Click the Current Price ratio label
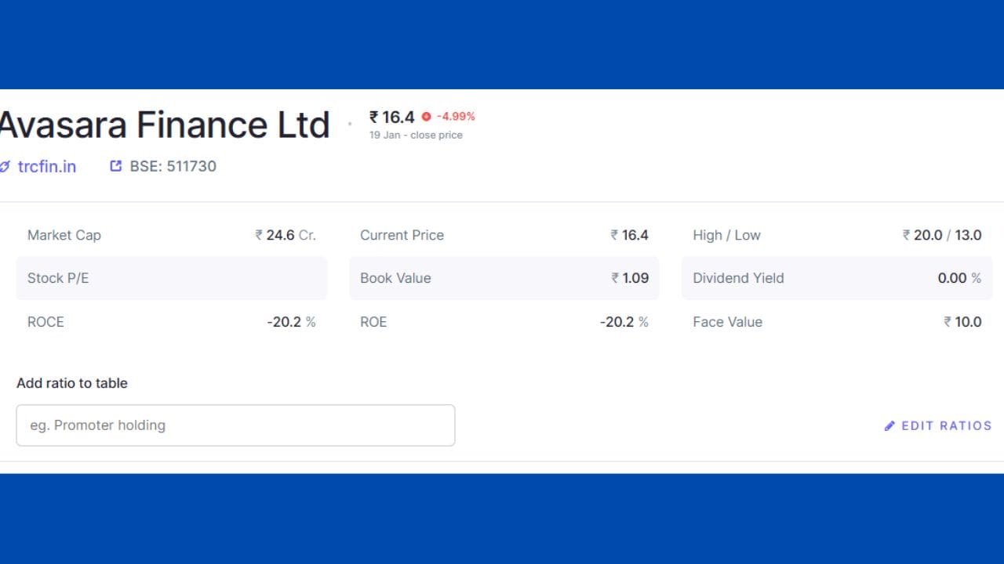 tap(402, 235)
